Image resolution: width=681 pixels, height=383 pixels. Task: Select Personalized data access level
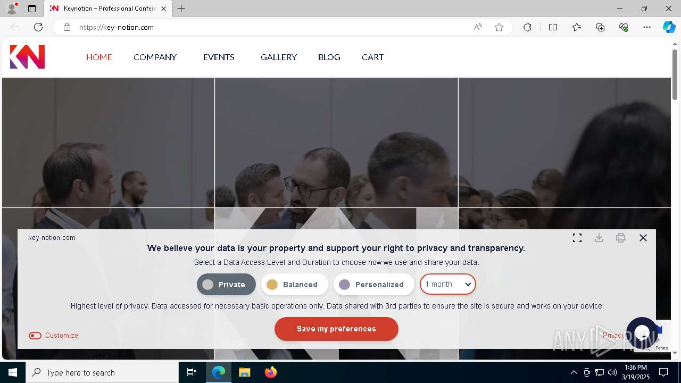click(x=373, y=285)
